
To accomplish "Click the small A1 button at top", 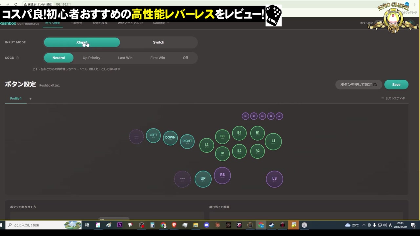I will 279,116.
